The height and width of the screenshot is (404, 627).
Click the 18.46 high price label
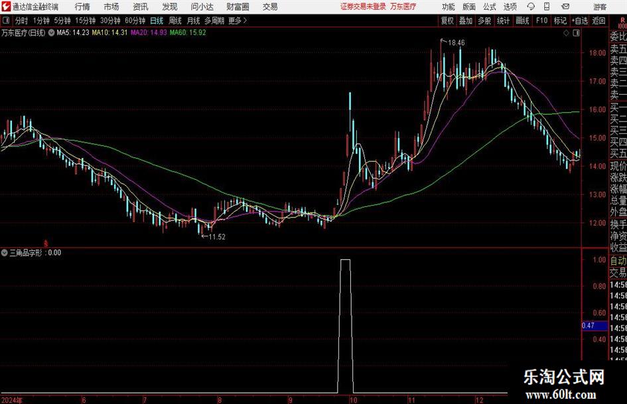pyautogui.click(x=456, y=43)
